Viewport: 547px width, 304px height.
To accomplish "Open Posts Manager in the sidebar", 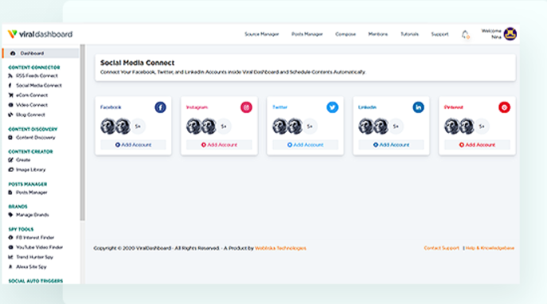I will 31,193.
